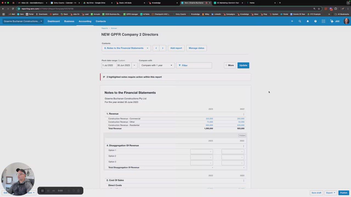
Task: Bookmark this page with star icon
Action: tap(319, 9)
